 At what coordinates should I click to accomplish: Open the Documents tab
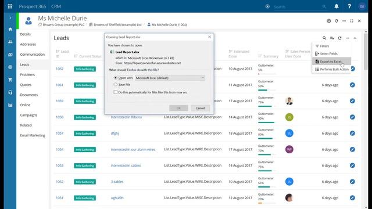click(x=29, y=95)
